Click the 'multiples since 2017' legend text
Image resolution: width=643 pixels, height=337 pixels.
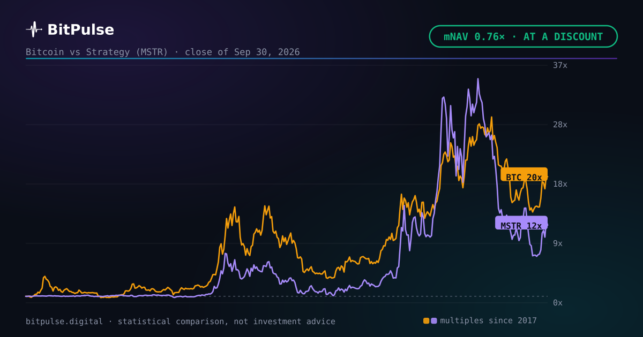[x=489, y=320]
